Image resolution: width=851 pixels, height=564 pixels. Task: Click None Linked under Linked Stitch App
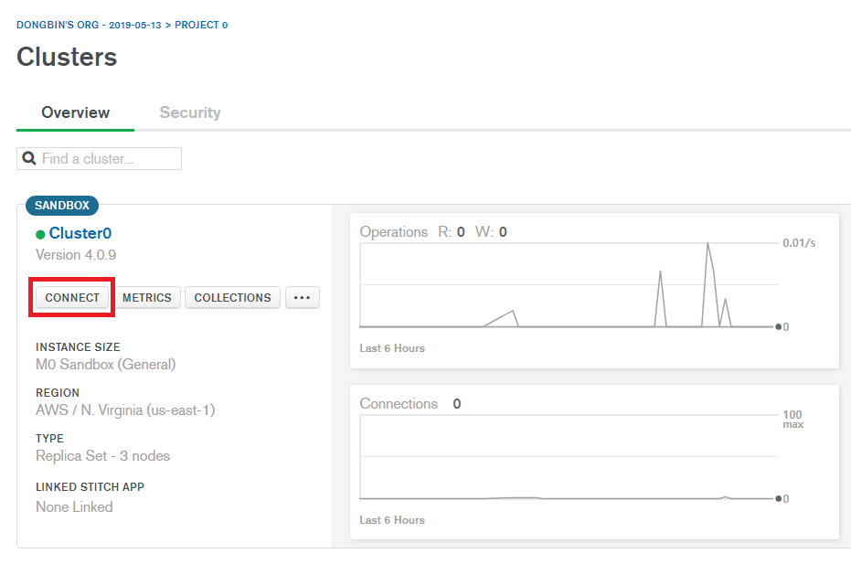(x=74, y=506)
